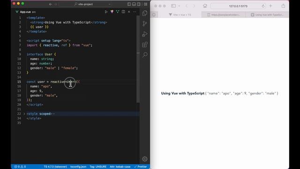Click line number 21 in the gutter
The image size is (300, 169).
pyautogui.click(x=19, y=109)
